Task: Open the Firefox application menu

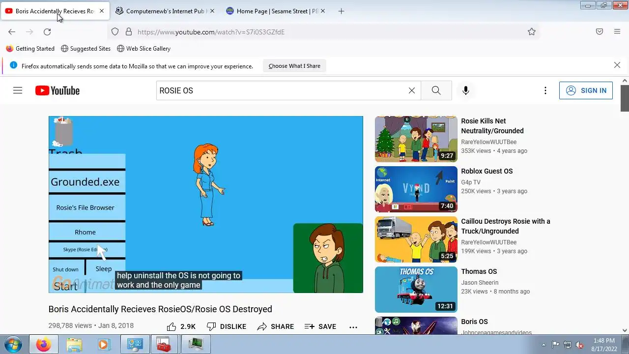Action: 617,32
